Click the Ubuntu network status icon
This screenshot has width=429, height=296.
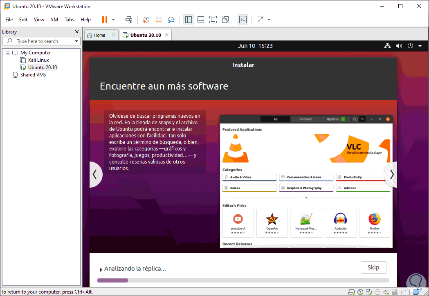[387, 46]
